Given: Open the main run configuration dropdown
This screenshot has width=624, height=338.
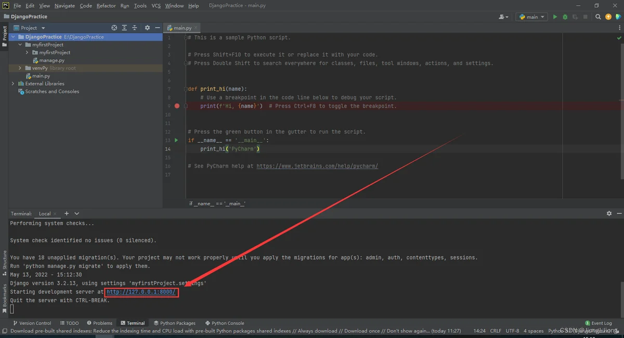Looking at the screenshot, I should (x=531, y=17).
